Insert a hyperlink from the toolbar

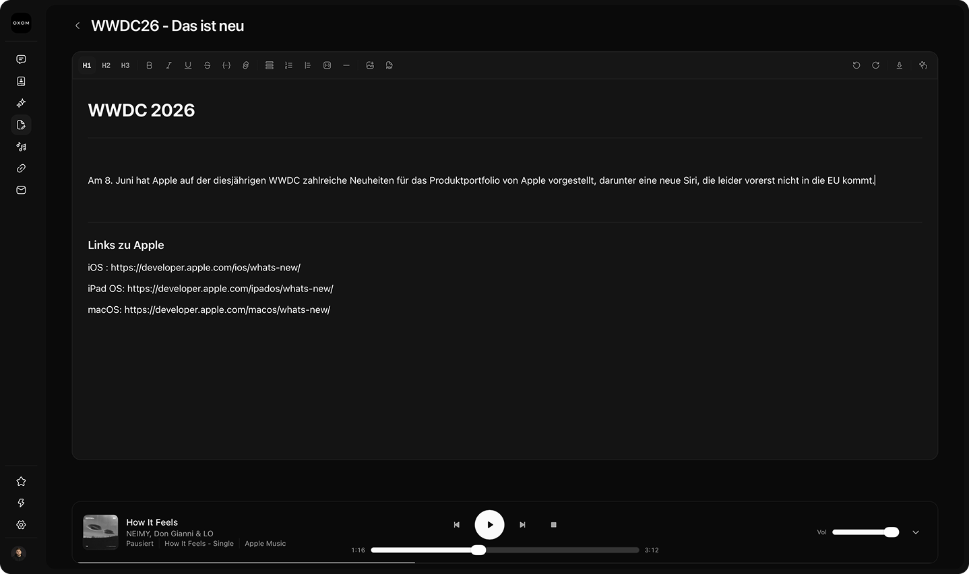pyautogui.click(x=246, y=65)
